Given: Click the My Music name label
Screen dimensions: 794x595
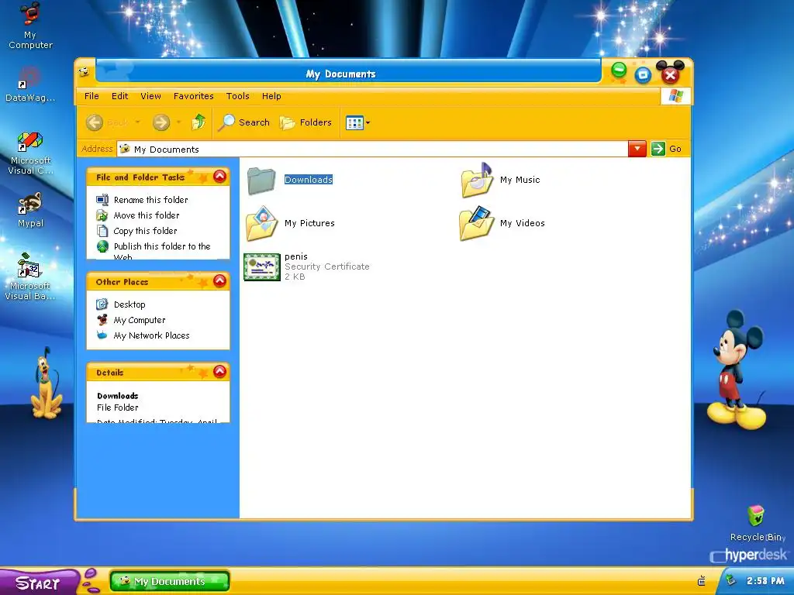Looking at the screenshot, I should click(x=520, y=180).
